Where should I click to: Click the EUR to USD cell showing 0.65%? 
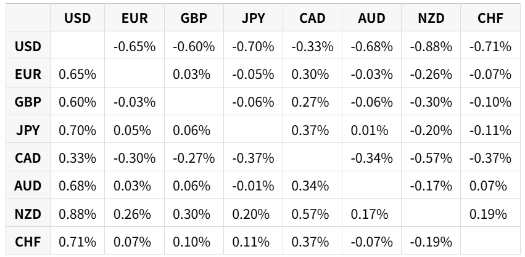[77, 73]
